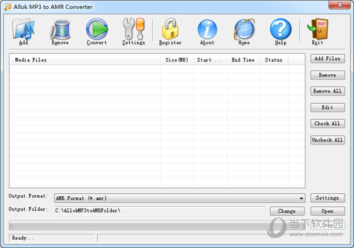Click the Media Files column header

tap(85, 60)
